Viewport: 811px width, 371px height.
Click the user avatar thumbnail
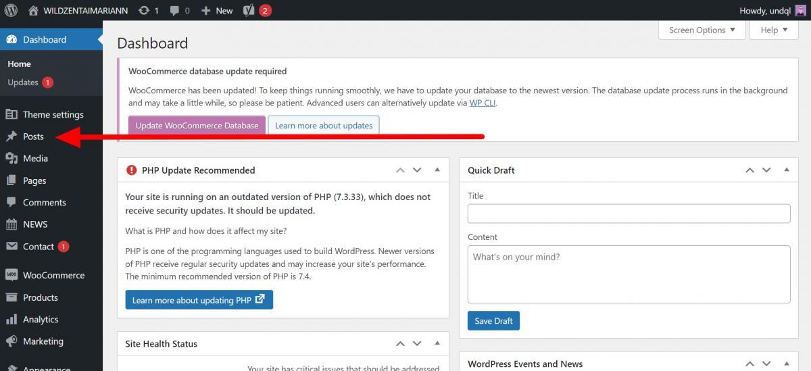click(800, 10)
